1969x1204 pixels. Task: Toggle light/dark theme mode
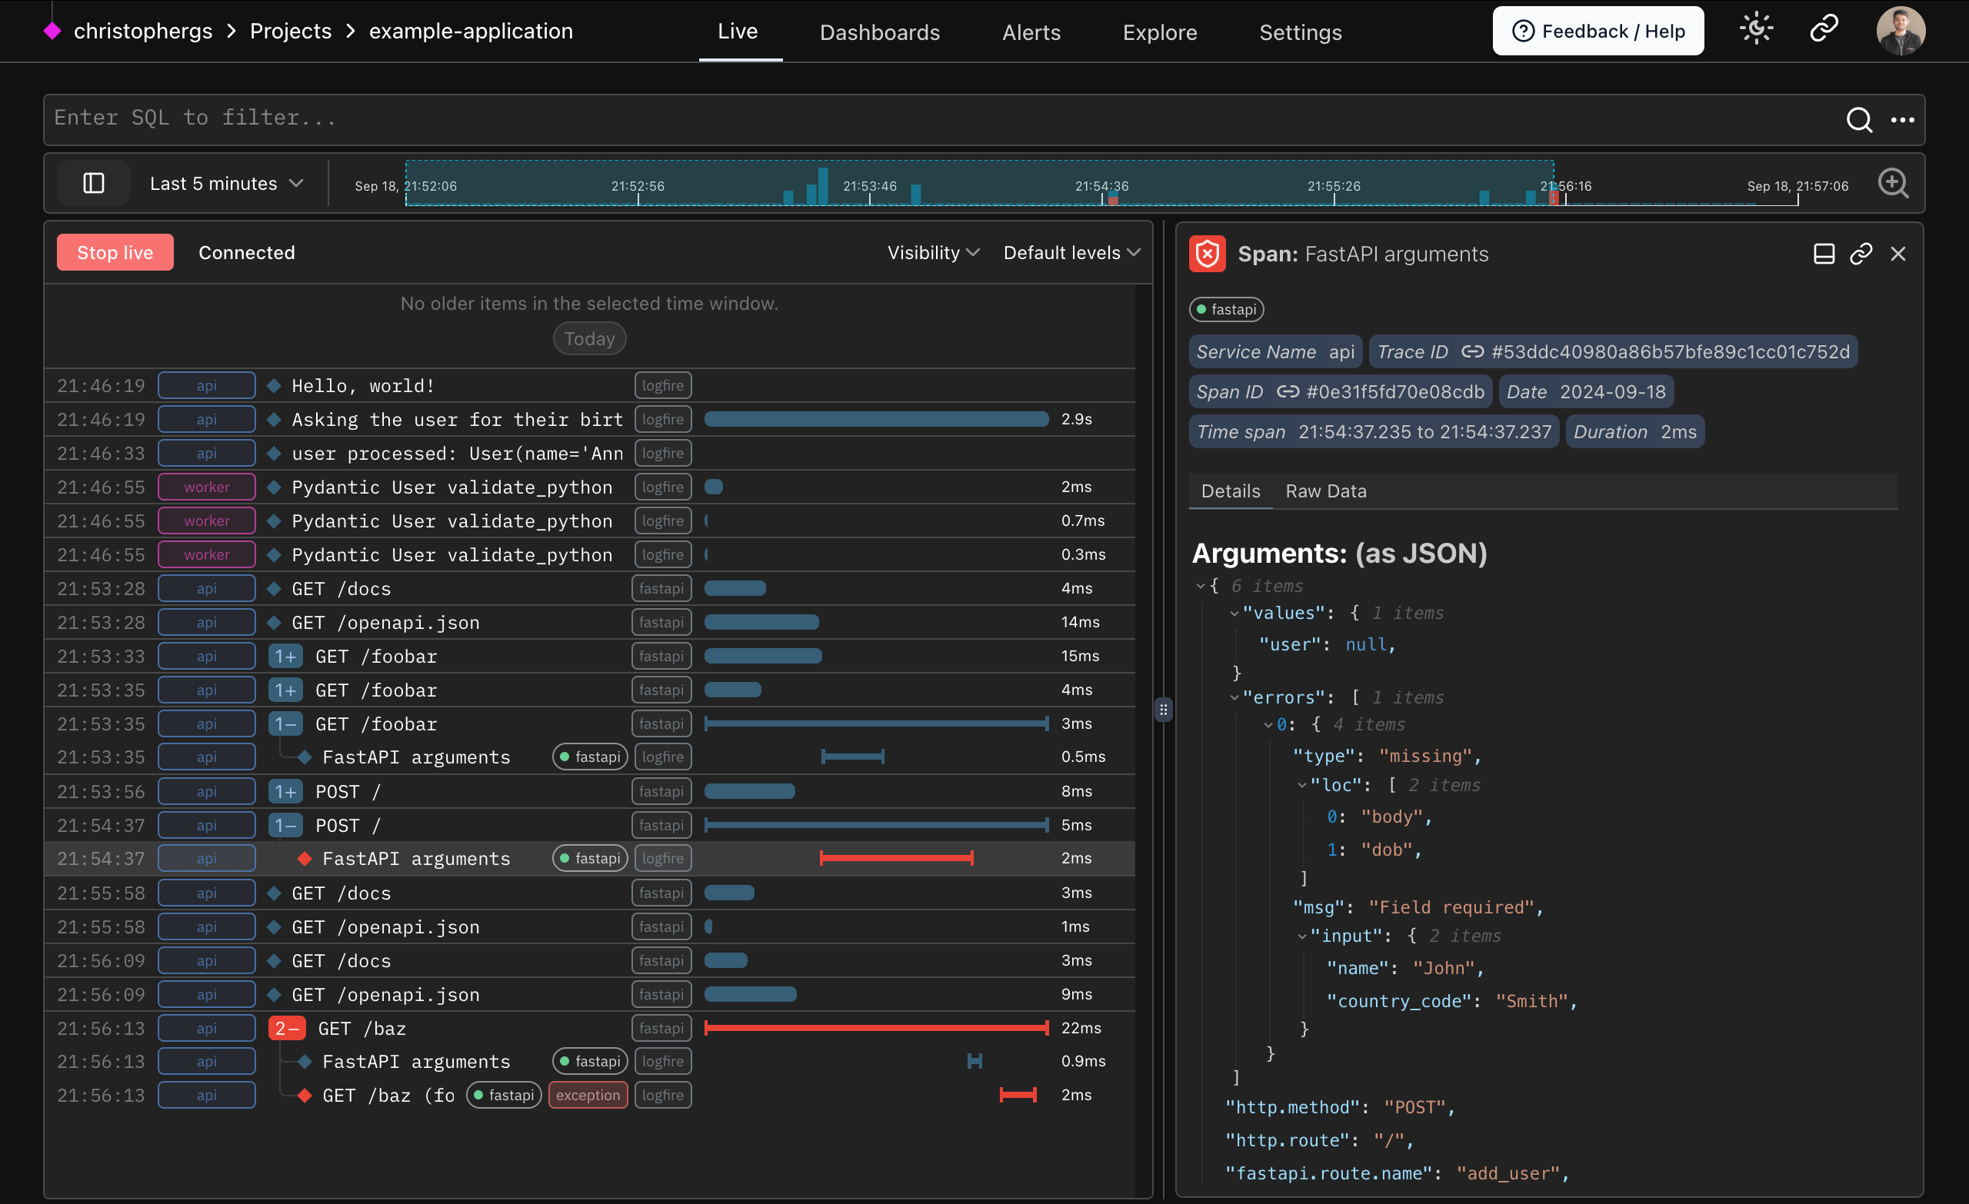click(x=1755, y=28)
